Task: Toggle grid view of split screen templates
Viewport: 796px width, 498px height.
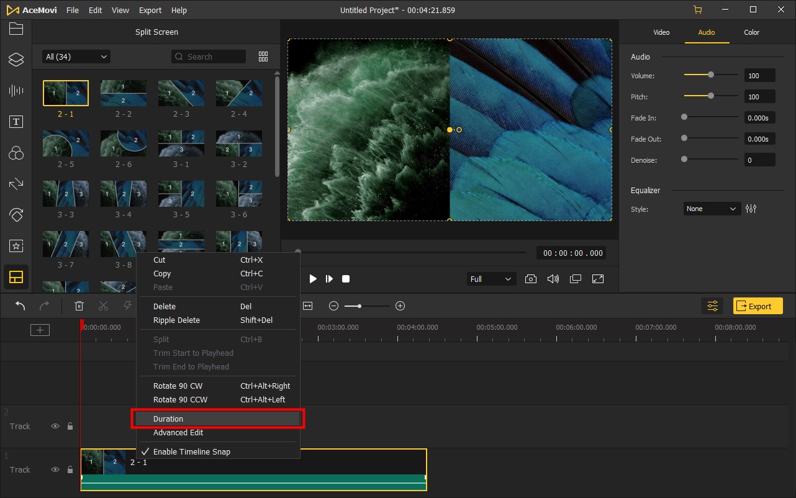Action: 263,57
